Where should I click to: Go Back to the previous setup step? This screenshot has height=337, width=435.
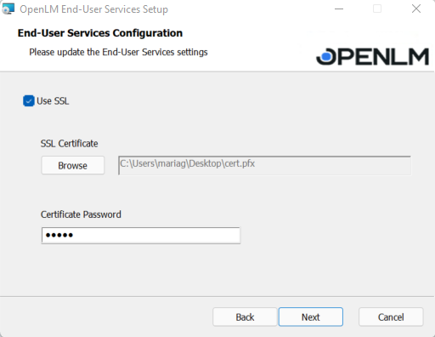pyautogui.click(x=245, y=317)
